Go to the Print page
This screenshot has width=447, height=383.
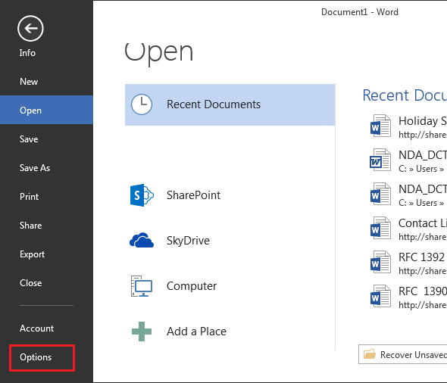[x=46, y=197]
